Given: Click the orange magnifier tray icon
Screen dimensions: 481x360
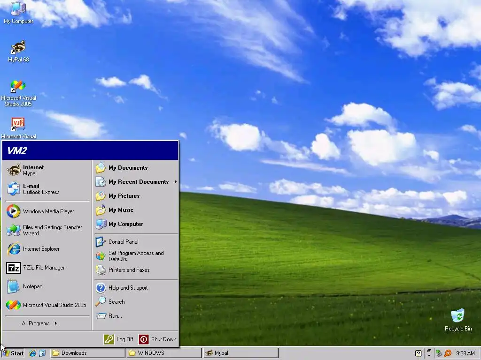Looking at the screenshot, I should coord(448,353).
